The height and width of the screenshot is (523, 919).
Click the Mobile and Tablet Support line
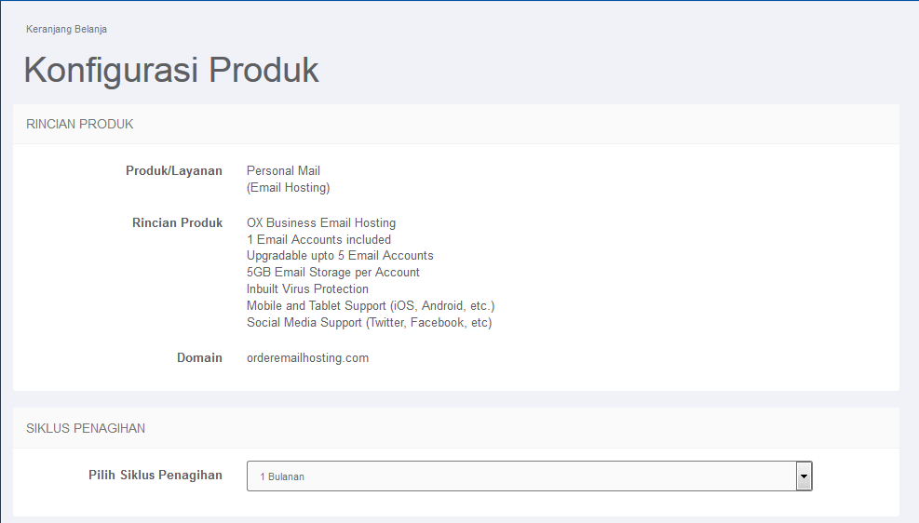click(371, 306)
